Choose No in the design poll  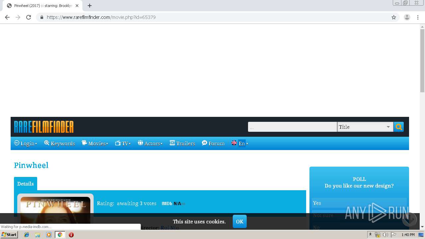click(x=359, y=227)
